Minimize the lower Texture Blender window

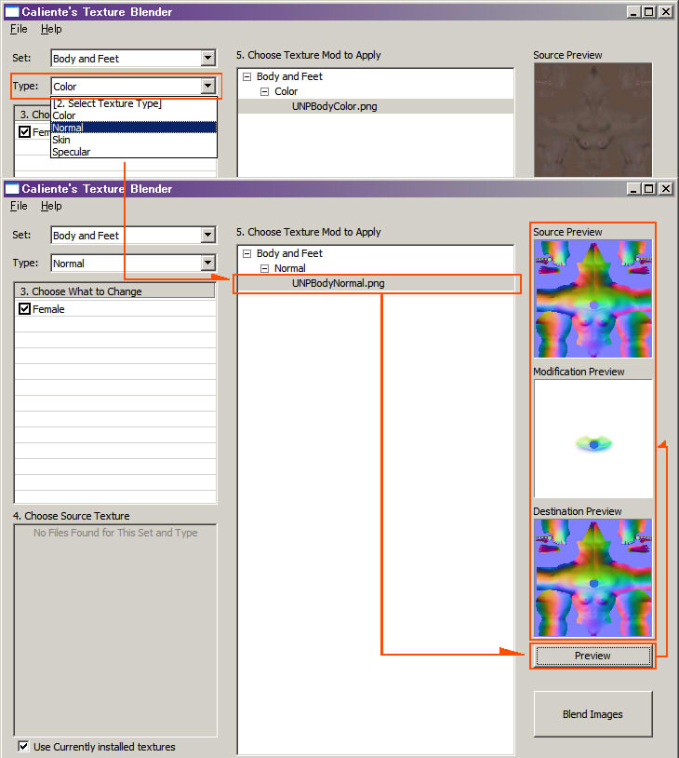tap(633, 188)
